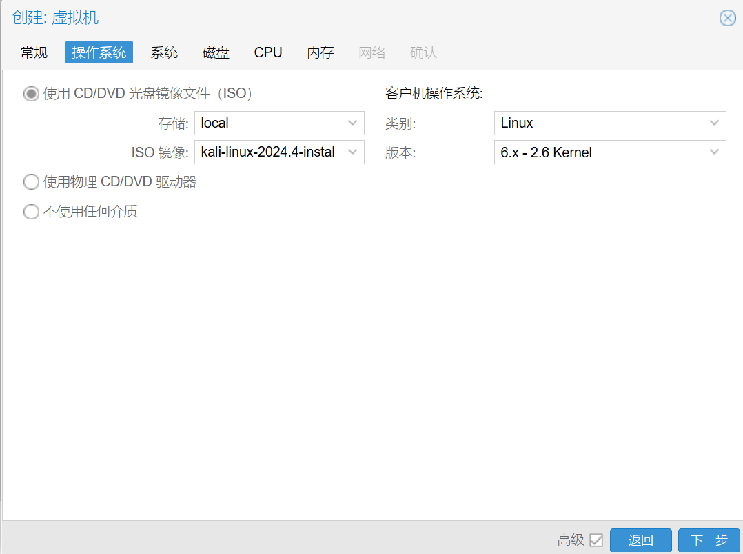Expand the ISO 镜像 dropdown arrow
This screenshot has width=743, height=554.
point(352,152)
